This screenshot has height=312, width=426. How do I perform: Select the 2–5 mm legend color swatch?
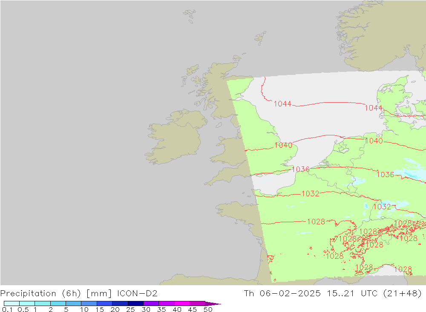pyautogui.click(x=58, y=303)
